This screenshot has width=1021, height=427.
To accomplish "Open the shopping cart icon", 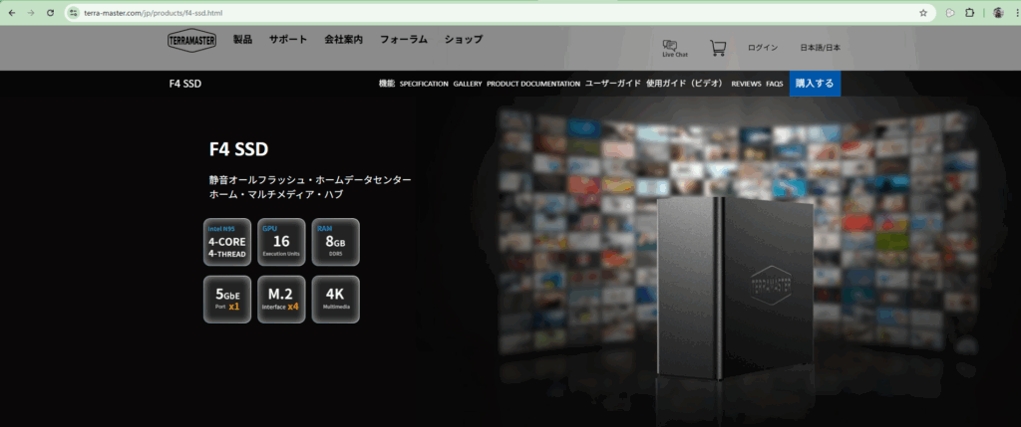I will 718,48.
